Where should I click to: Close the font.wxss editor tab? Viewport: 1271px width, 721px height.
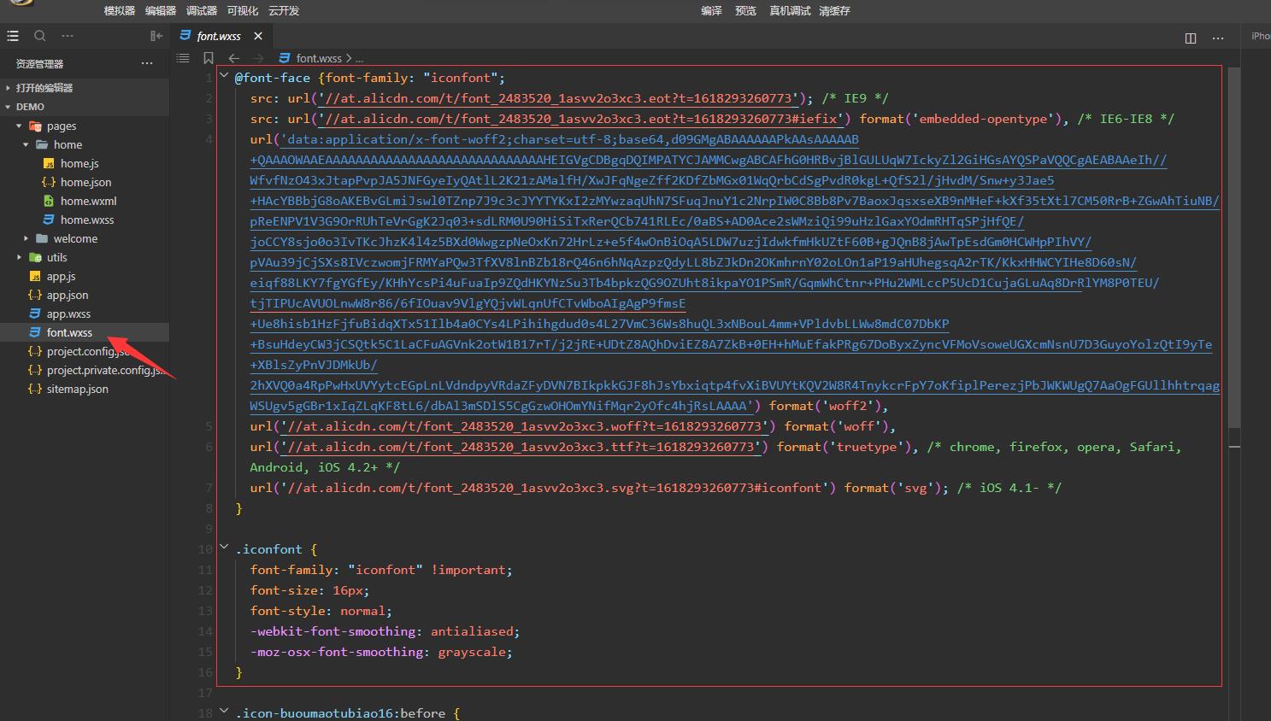(258, 36)
